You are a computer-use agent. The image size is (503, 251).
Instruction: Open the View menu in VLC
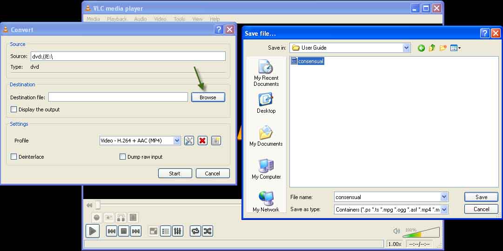pyautogui.click(x=197, y=19)
